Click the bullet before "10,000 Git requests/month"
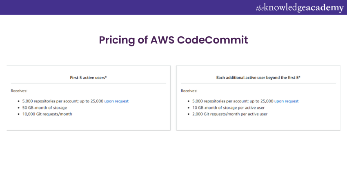347x183 pixels. tap(19, 114)
